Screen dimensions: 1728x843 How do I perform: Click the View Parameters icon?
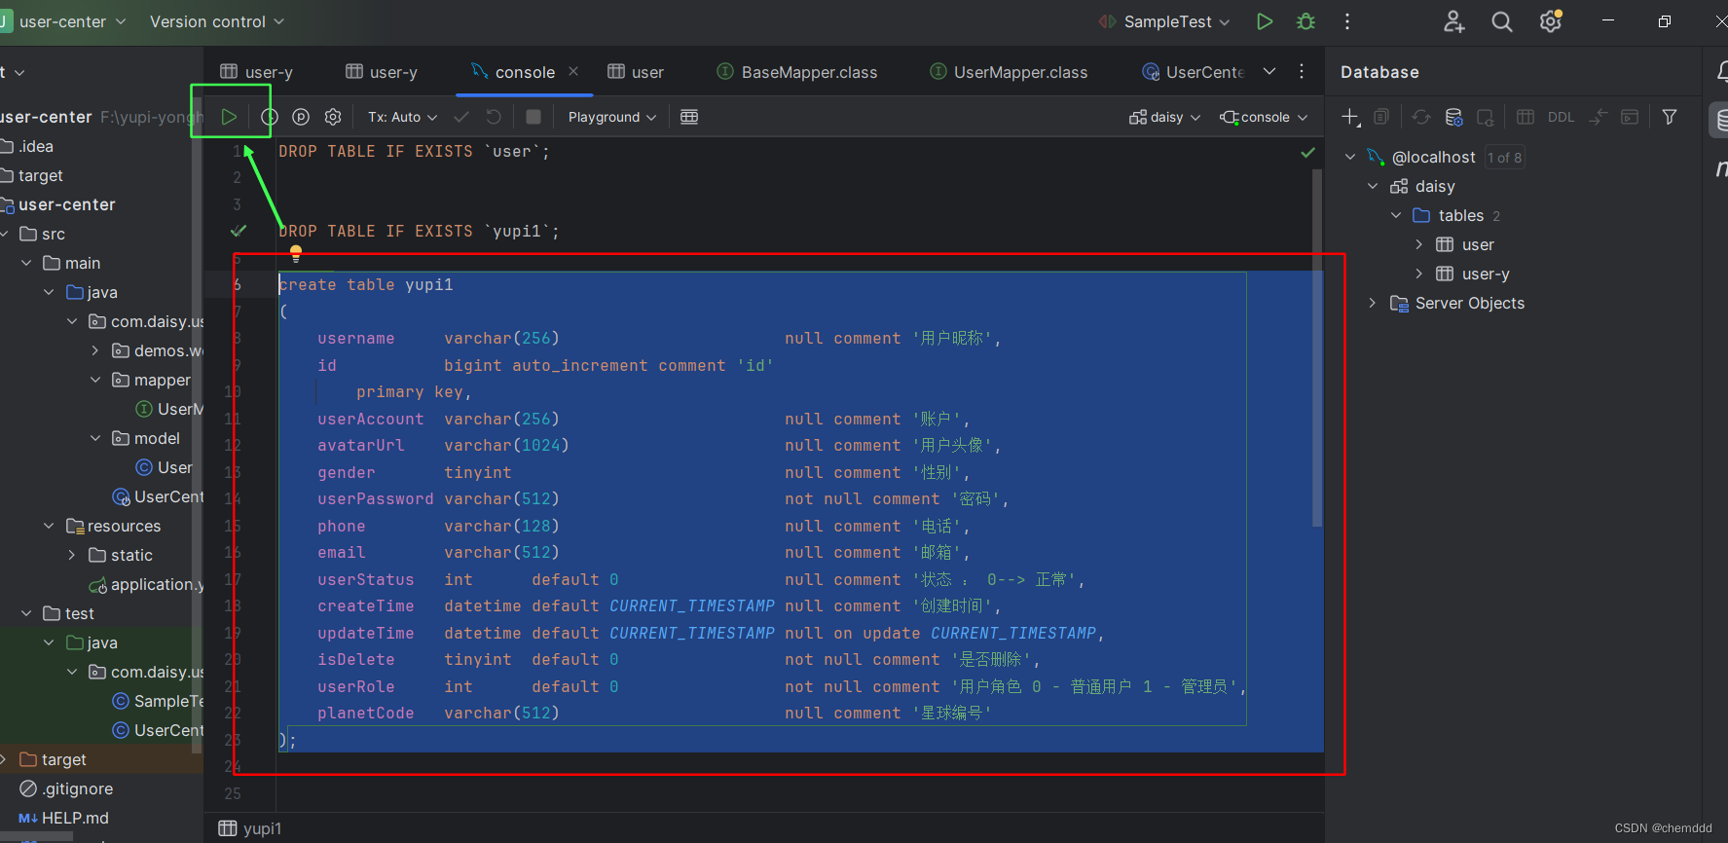click(x=301, y=117)
